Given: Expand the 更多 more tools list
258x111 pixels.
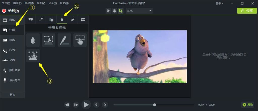Looking at the screenshot, I should (x=13, y=95).
